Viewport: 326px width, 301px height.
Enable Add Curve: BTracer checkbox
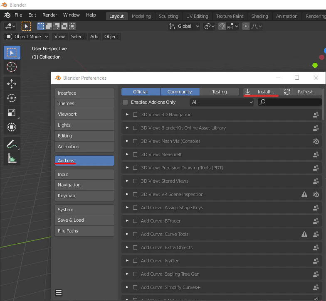pyautogui.click(x=135, y=221)
